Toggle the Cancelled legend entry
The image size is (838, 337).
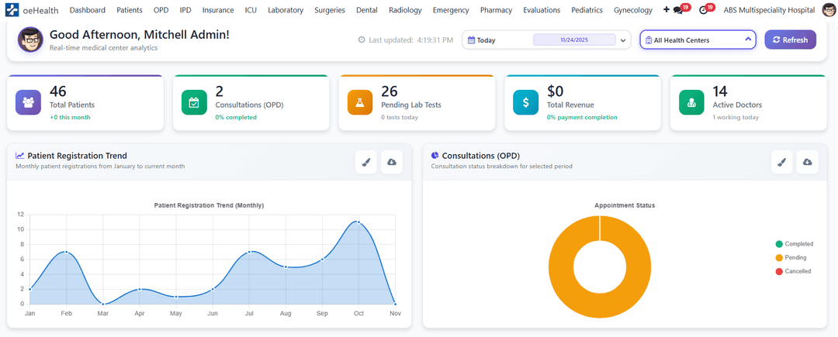pos(793,271)
